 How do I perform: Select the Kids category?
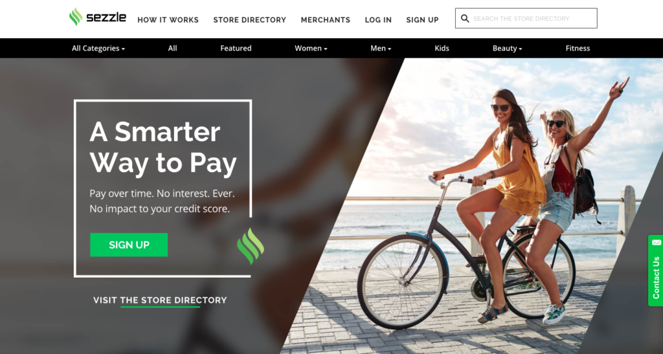coord(442,48)
